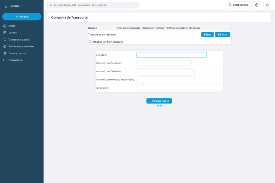This screenshot has width=275, height=183.
Task: Click the Número de Teléfono column header
Action: tap(153, 28)
